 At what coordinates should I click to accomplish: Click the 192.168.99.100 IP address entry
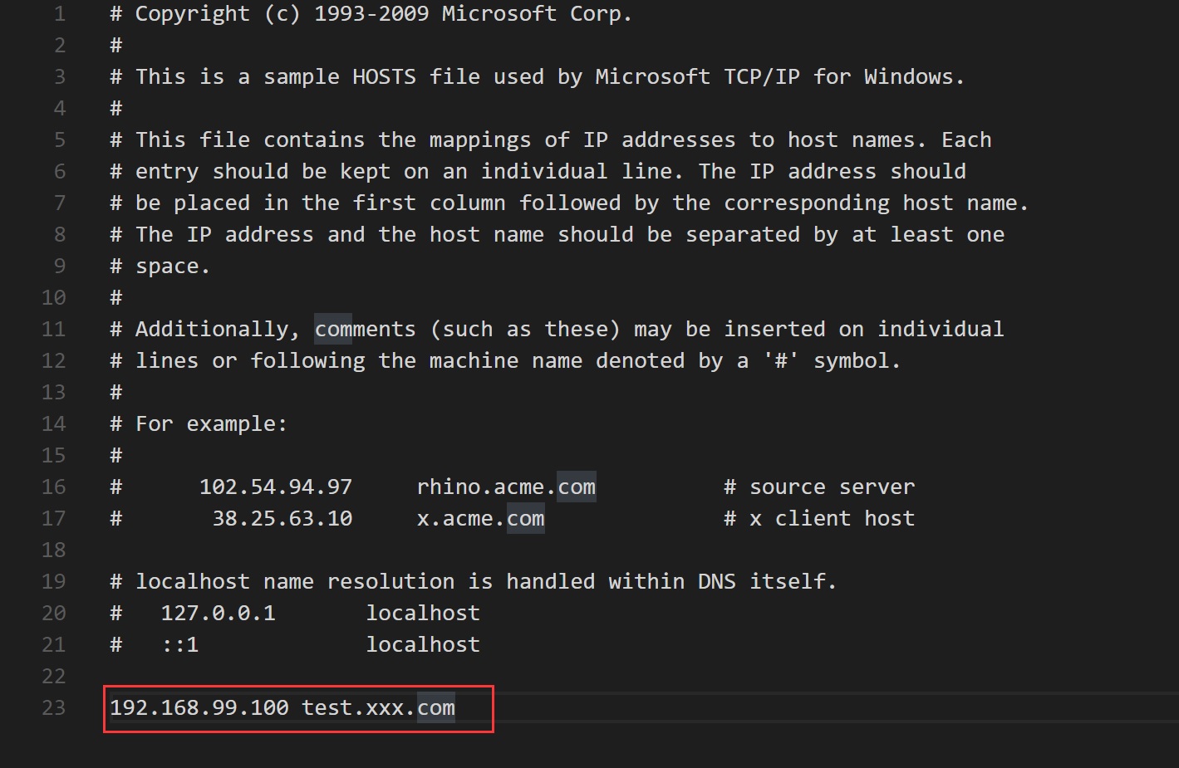coord(199,707)
